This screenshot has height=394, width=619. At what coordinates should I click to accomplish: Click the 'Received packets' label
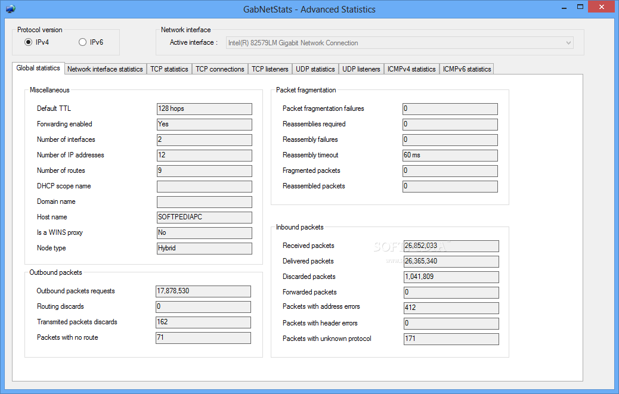(x=308, y=246)
